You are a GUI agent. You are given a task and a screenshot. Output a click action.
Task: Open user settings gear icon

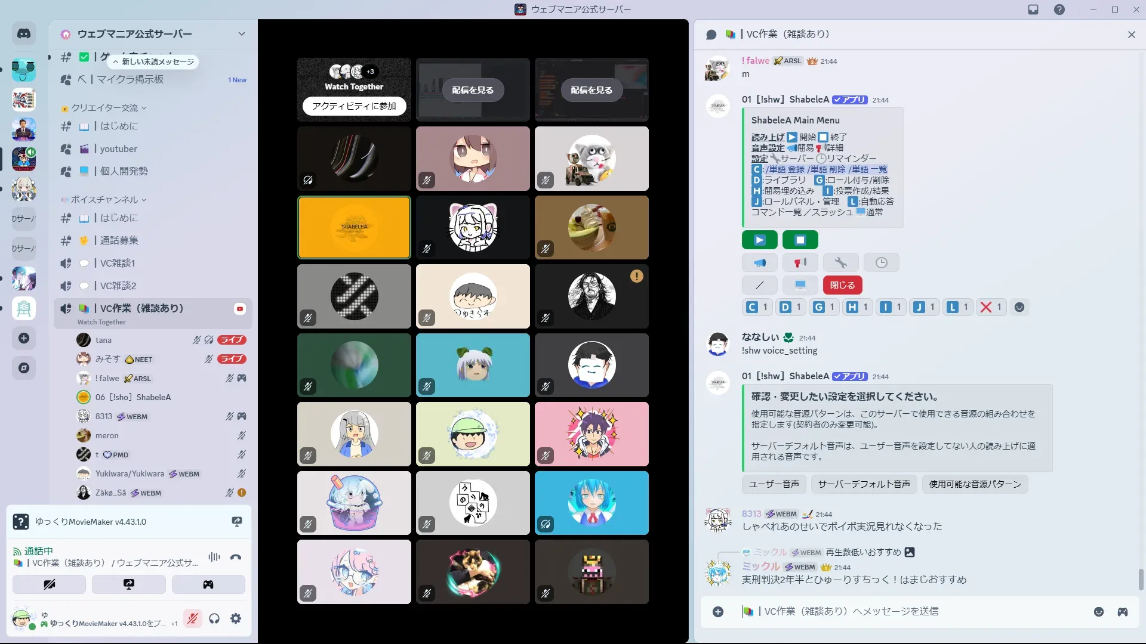pos(236,618)
